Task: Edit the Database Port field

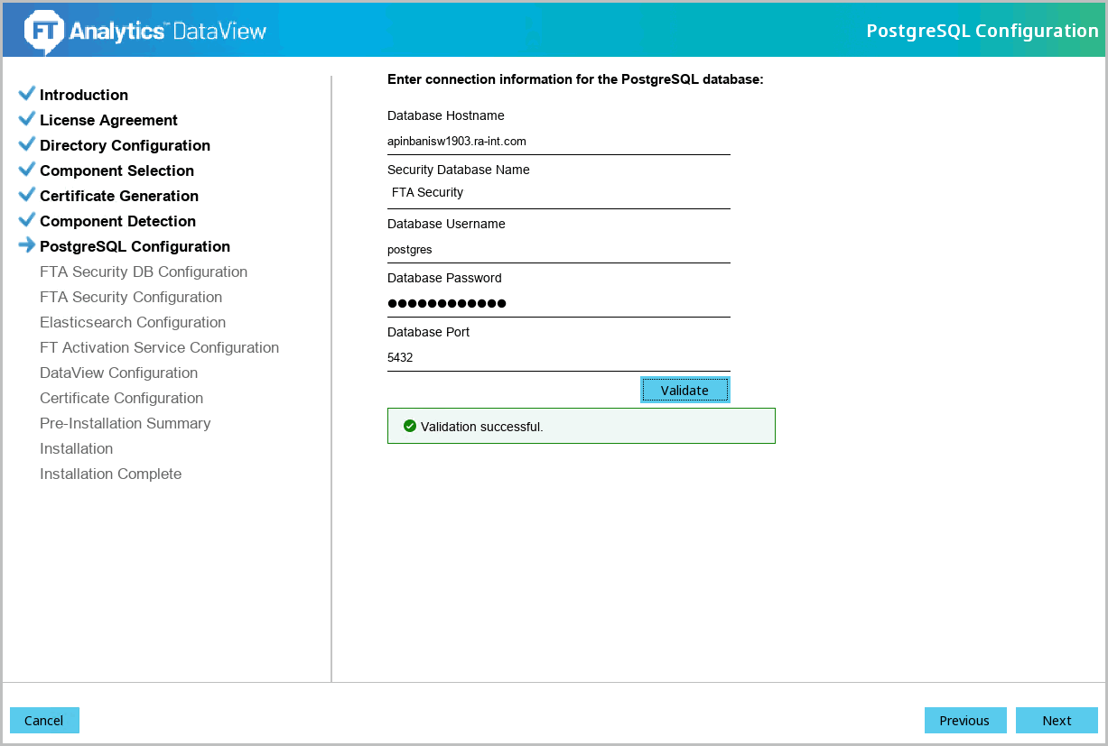Action: (558, 358)
